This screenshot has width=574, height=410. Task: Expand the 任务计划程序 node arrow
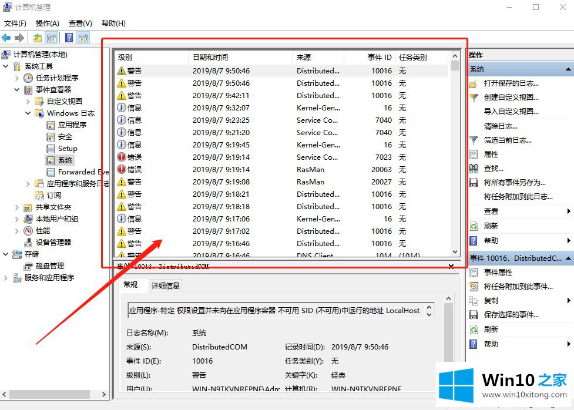coord(16,78)
